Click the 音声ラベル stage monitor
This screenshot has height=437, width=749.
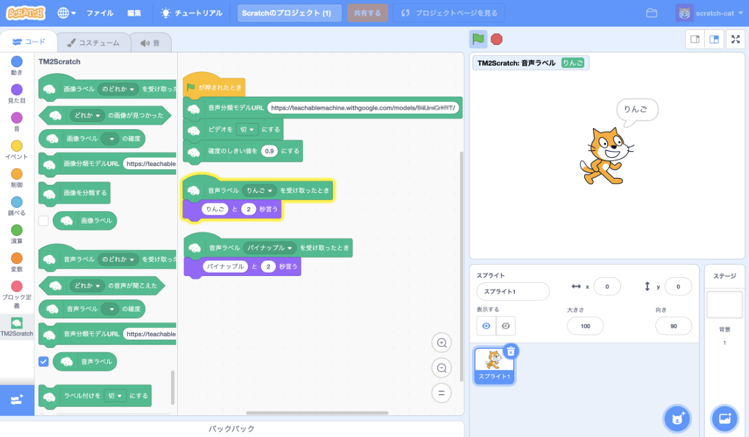531,63
